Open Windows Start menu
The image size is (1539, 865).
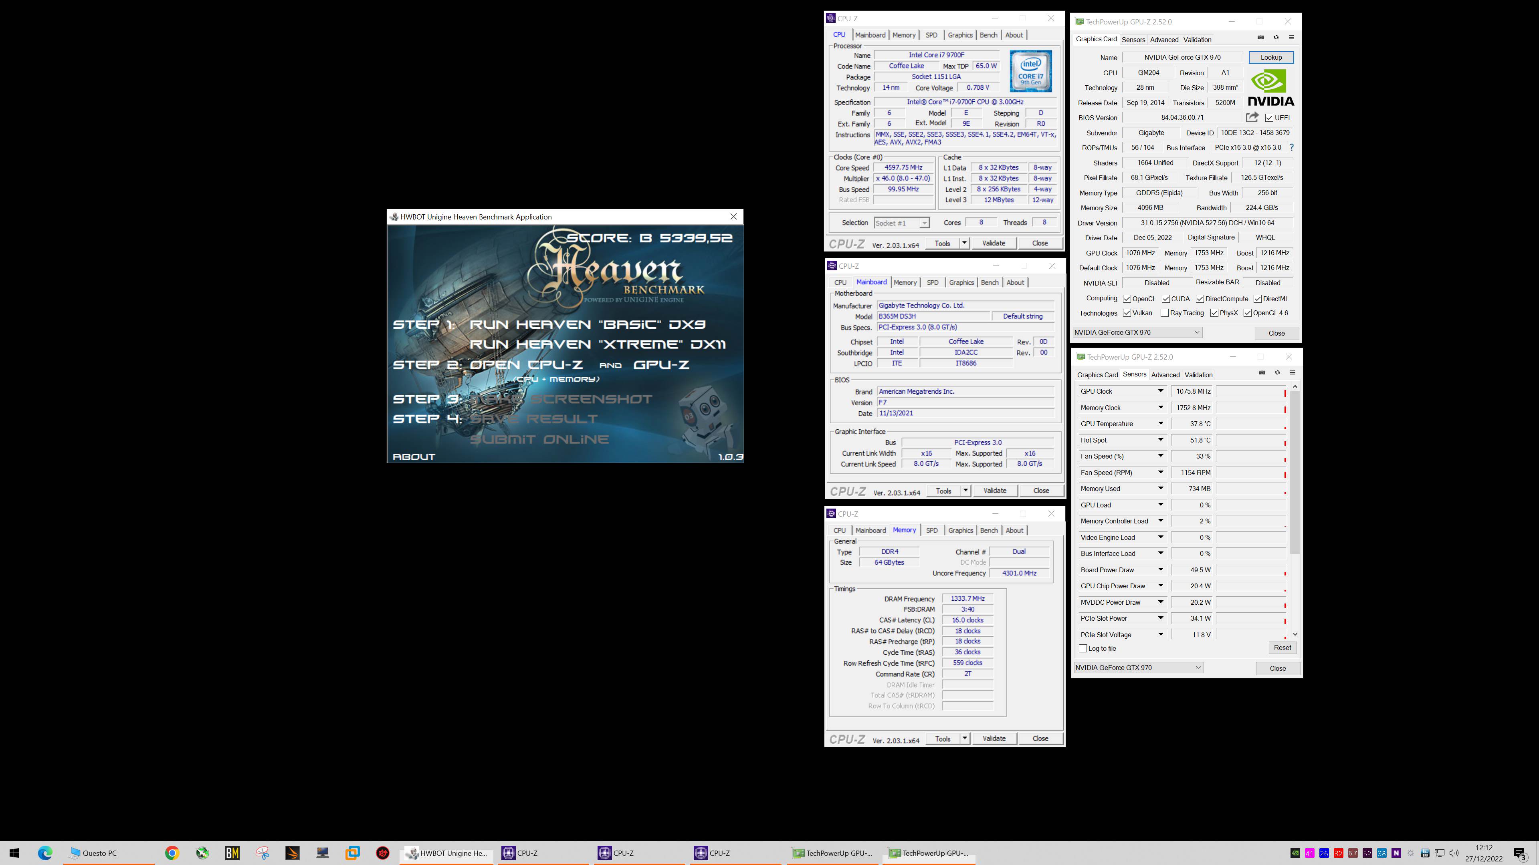15,853
